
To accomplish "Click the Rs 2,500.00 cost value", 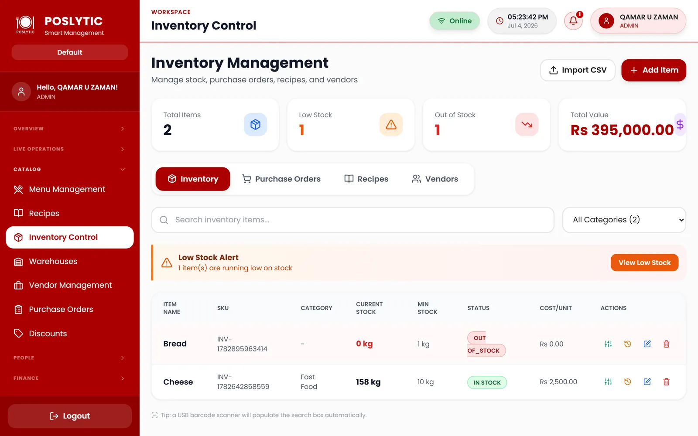I will tap(558, 382).
